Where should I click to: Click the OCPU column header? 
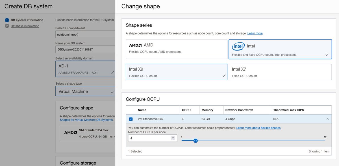point(186,110)
